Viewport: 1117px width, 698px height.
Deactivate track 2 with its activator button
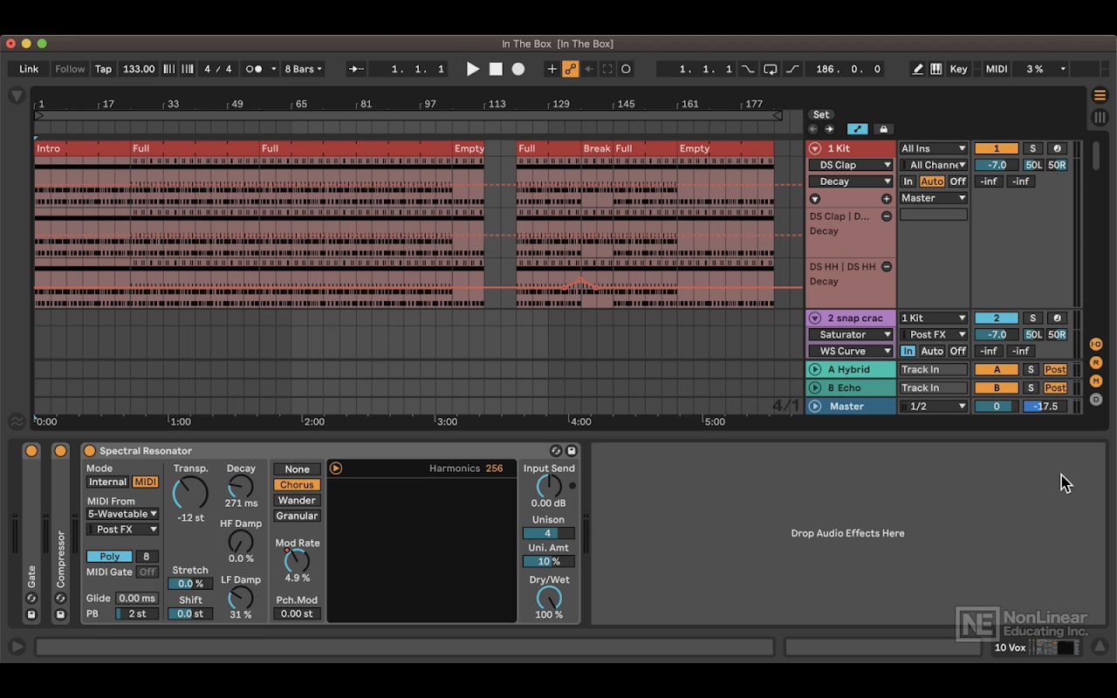tap(996, 318)
